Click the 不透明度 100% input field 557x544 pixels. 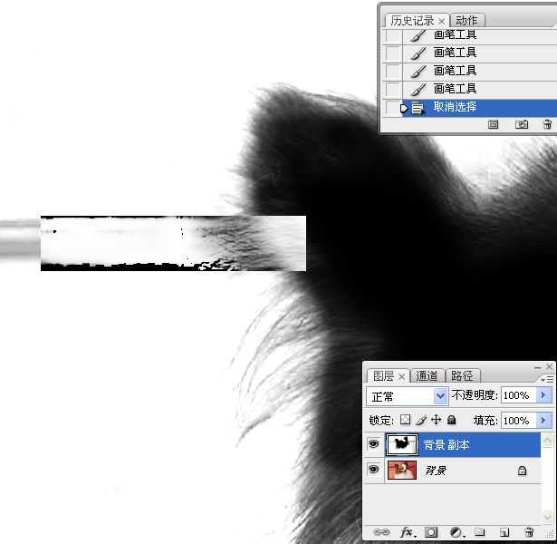518,395
